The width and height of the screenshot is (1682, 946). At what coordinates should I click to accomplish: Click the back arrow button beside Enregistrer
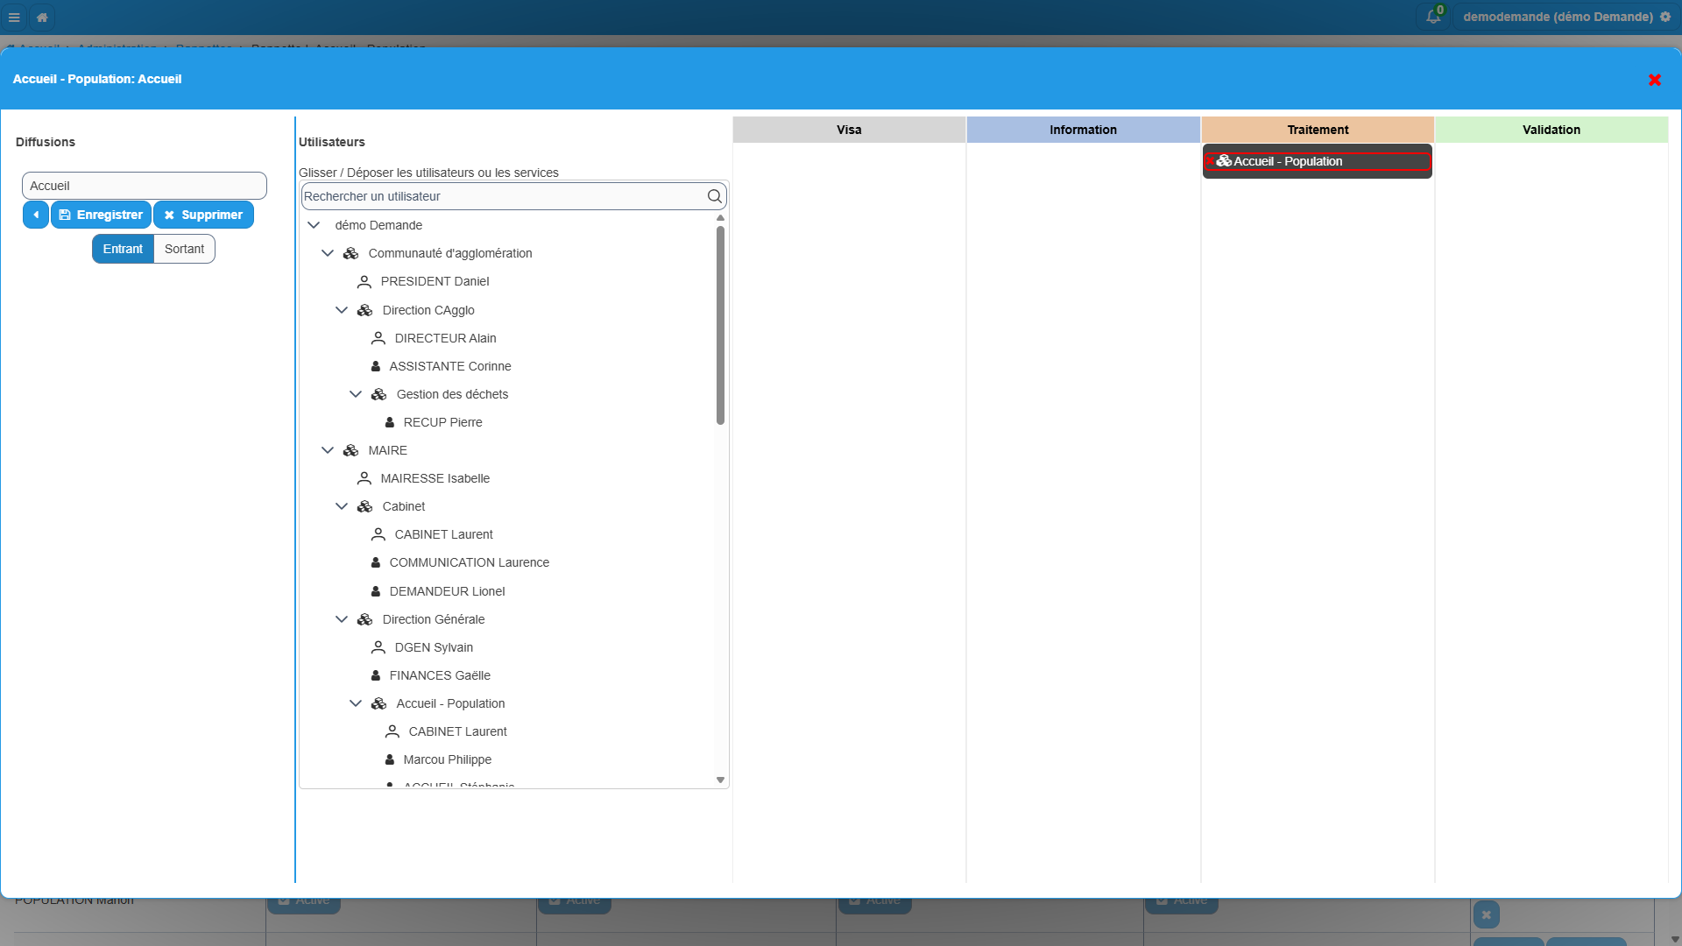pyautogui.click(x=36, y=215)
